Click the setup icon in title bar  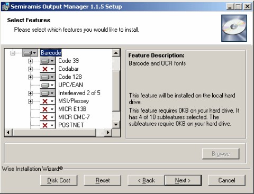click(5, 7)
